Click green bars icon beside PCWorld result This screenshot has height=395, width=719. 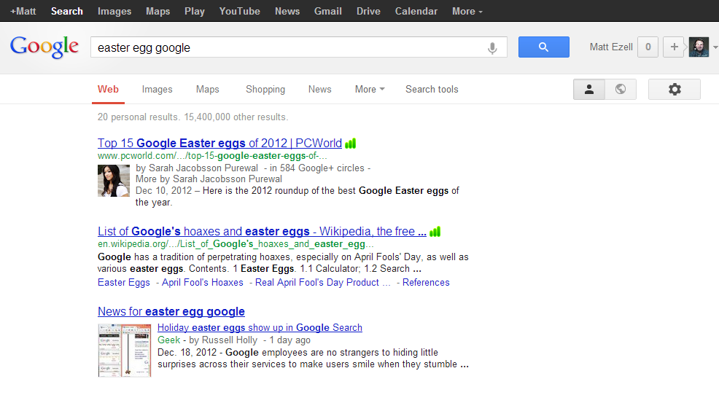click(351, 144)
